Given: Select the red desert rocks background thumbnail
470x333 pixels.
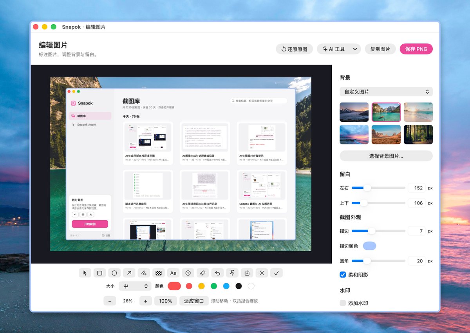Looking at the screenshot, I should [x=386, y=135].
